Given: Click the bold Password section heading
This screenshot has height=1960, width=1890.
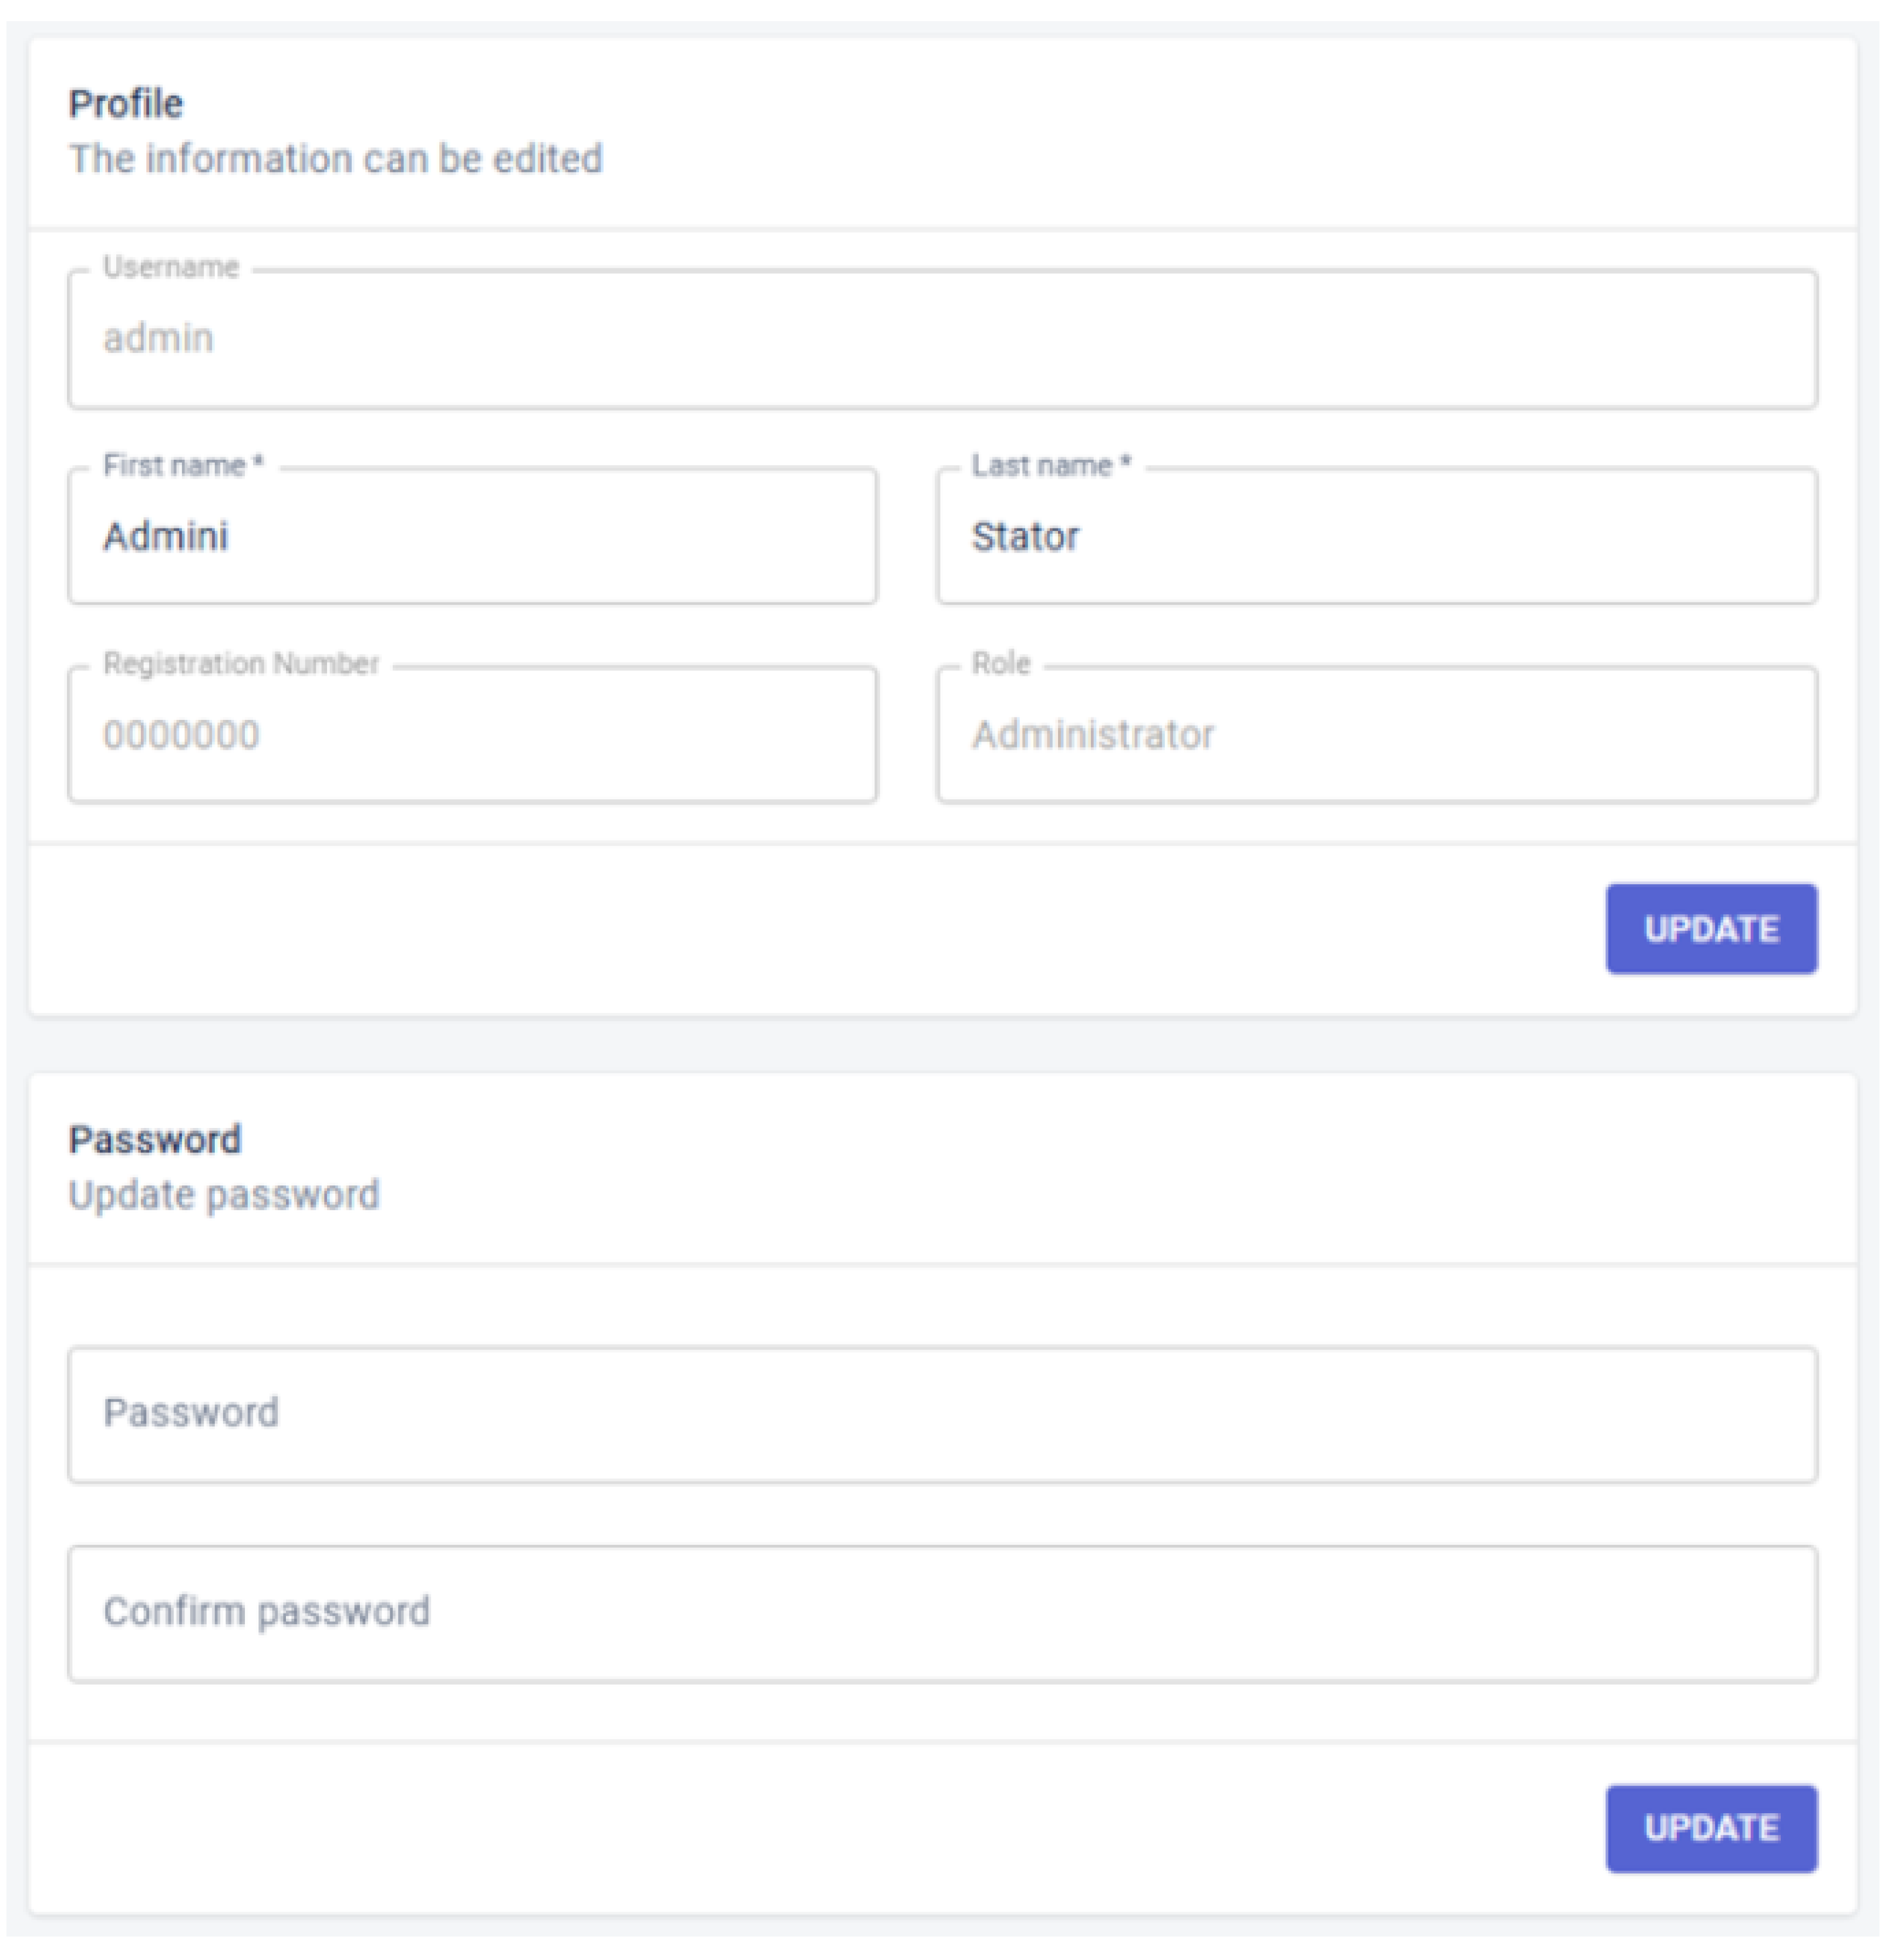Looking at the screenshot, I should coord(155,1140).
